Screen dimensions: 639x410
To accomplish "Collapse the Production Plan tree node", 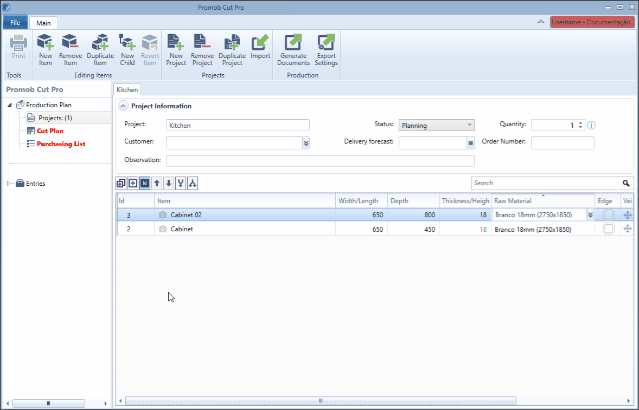I will click(x=9, y=106).
